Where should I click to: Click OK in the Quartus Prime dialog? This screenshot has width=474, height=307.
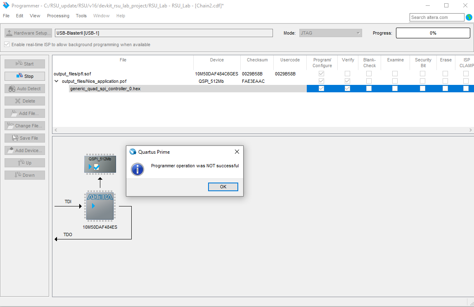(x=223, y=187)
